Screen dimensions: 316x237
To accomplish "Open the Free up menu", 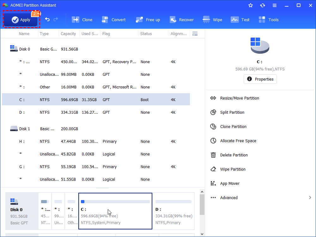I will click(x=148, y=20).
